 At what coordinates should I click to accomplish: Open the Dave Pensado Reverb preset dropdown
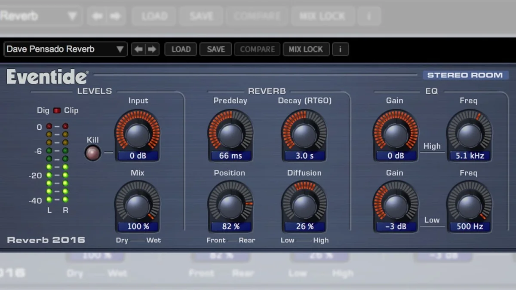[65, 49]
